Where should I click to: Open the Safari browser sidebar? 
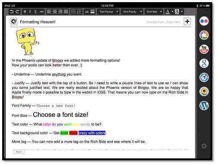[204, 77]
